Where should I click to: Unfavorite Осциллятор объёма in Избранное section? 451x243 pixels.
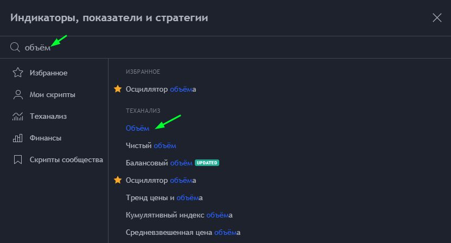118,89
